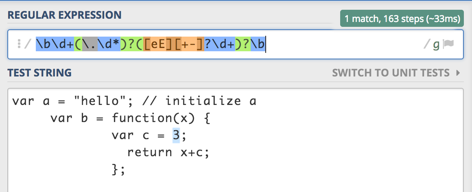The height and width of the screenshot is (192, 472).
Task: Click the [eE] character class token
Action: 159,44
